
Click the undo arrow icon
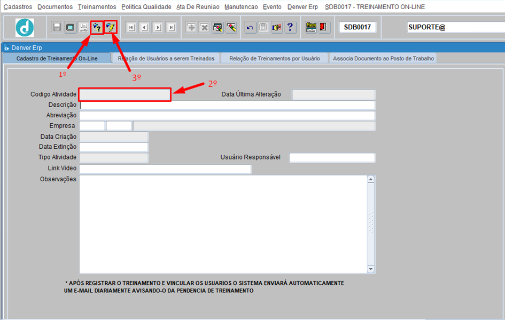(x=250, y=27)
